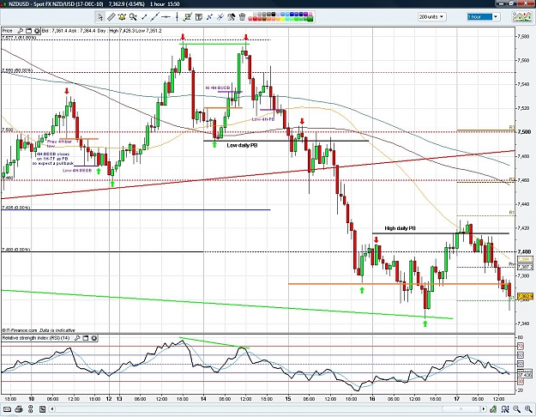The image size is (536, 417).
Task: Click the detach window icon in bottom bar
Action: (x=42, y=409)
